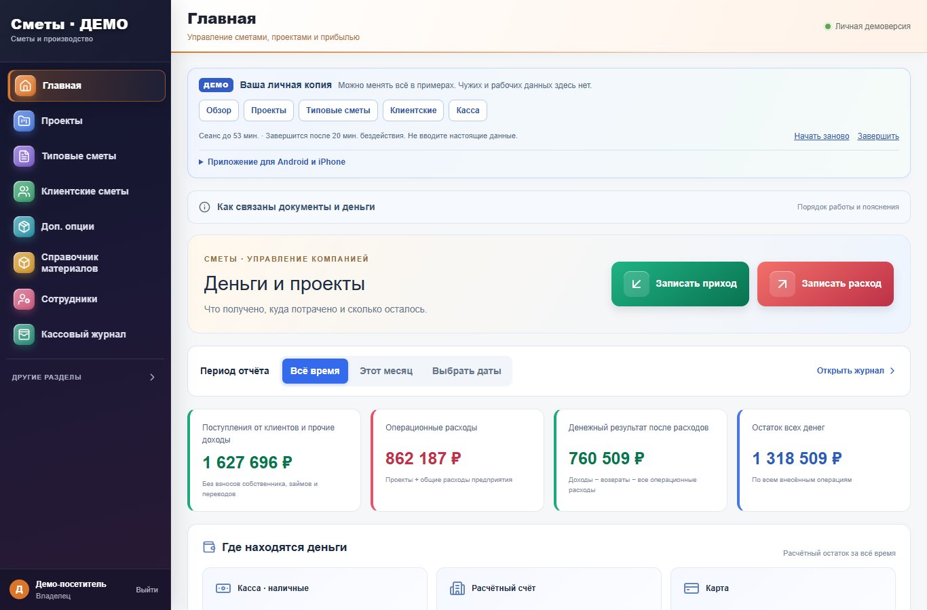
Task: Open the Проекты demo chip
Action: [x=269, y=110]
